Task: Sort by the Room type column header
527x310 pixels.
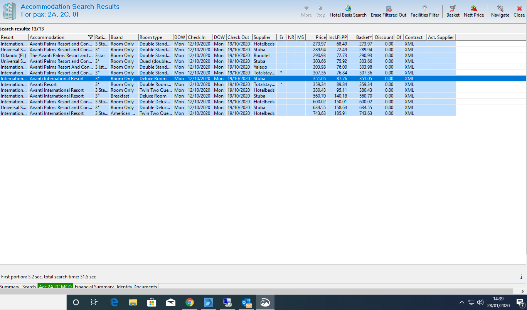Action: tap(156, 37)
